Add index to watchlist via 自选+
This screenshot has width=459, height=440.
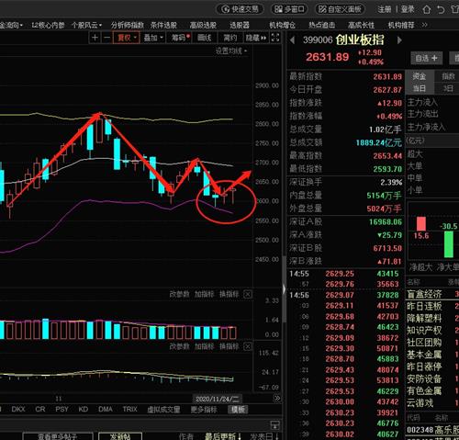pos(426,58)
